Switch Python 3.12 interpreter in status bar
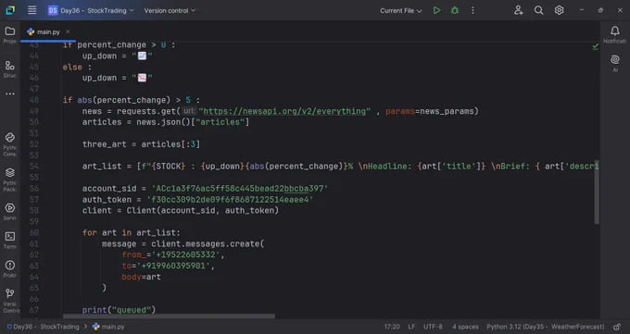The width and height of the screenshot is (630, 334). (545, 327)
